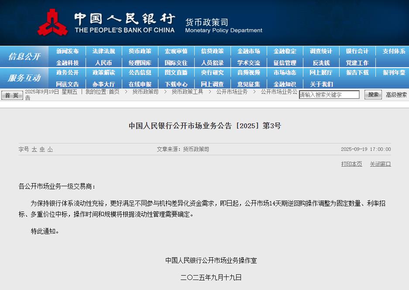
Task: Open the 音频视频 section
Action: (248, 72)
